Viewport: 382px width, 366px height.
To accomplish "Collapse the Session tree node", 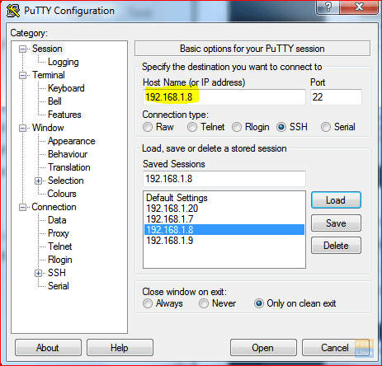I will click(22, 49).
